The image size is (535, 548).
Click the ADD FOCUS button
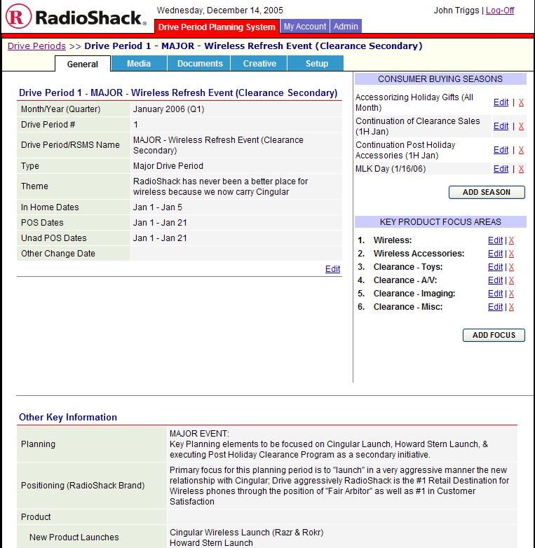[x=494, y=335]
